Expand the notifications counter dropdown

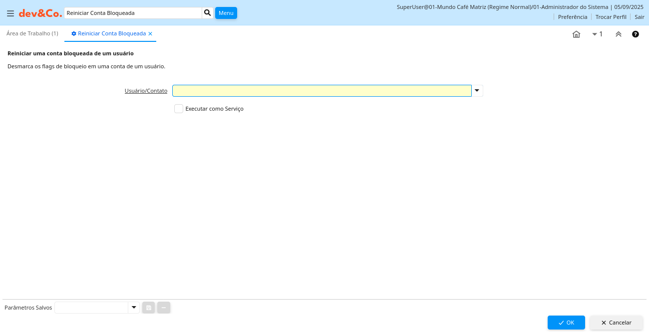coord(597,34)
